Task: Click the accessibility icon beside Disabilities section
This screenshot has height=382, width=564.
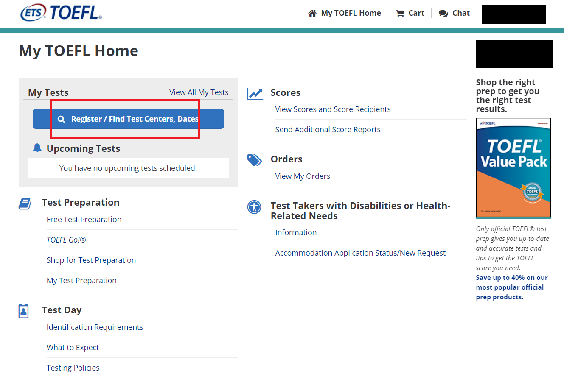Action: coord(254,207)
